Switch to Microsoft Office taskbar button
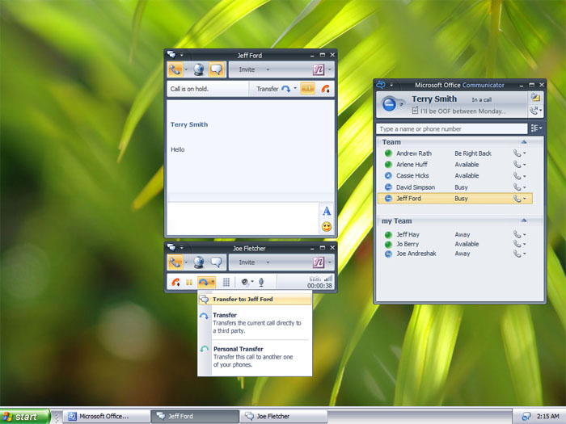This screenshot has height=424, width=566. 106,417
